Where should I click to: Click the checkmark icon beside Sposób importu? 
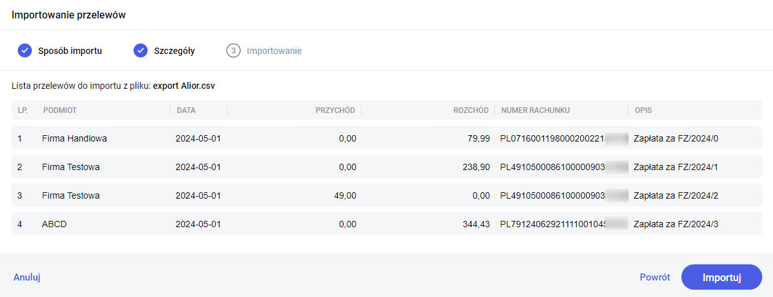[x=25, y=51]
